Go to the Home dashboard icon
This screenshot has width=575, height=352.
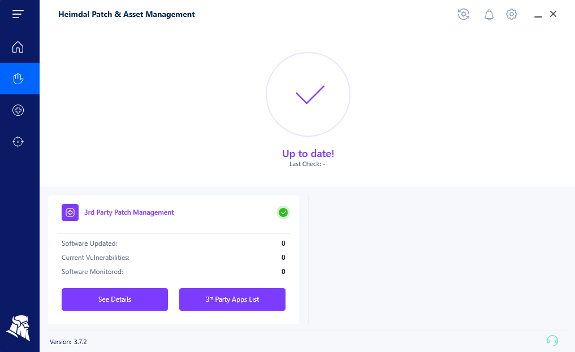point(18,47)
